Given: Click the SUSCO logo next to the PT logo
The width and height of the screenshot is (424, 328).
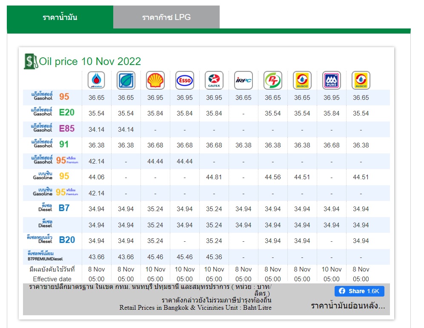Looking at the screenshot, I should (x=302, y=80).
